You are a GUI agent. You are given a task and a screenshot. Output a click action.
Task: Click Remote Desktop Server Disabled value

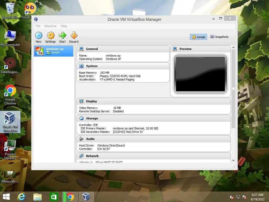pyautogui.click(x=118, y=111)
